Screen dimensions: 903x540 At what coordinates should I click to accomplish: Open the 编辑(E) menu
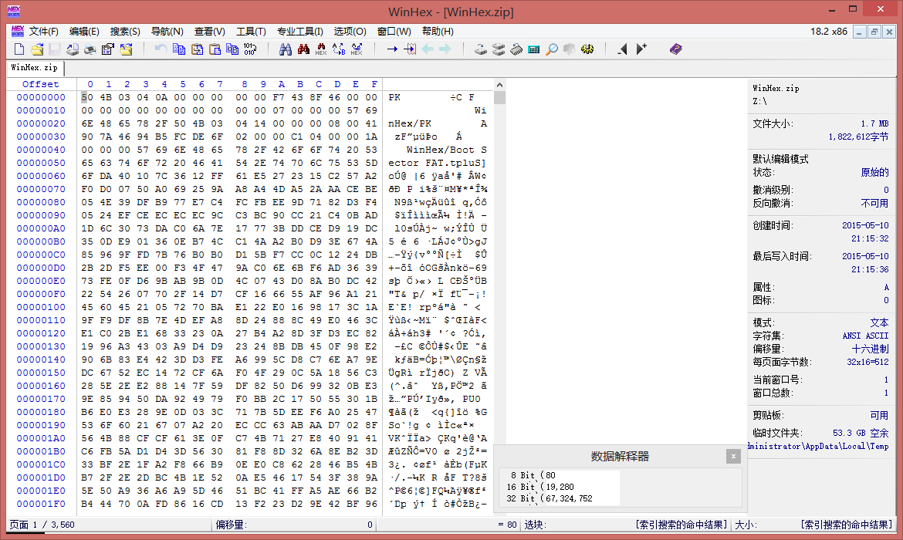click(84, 31)
